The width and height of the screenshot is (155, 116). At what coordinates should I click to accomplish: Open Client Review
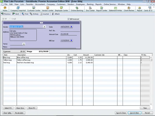click(x=129, y=9)
